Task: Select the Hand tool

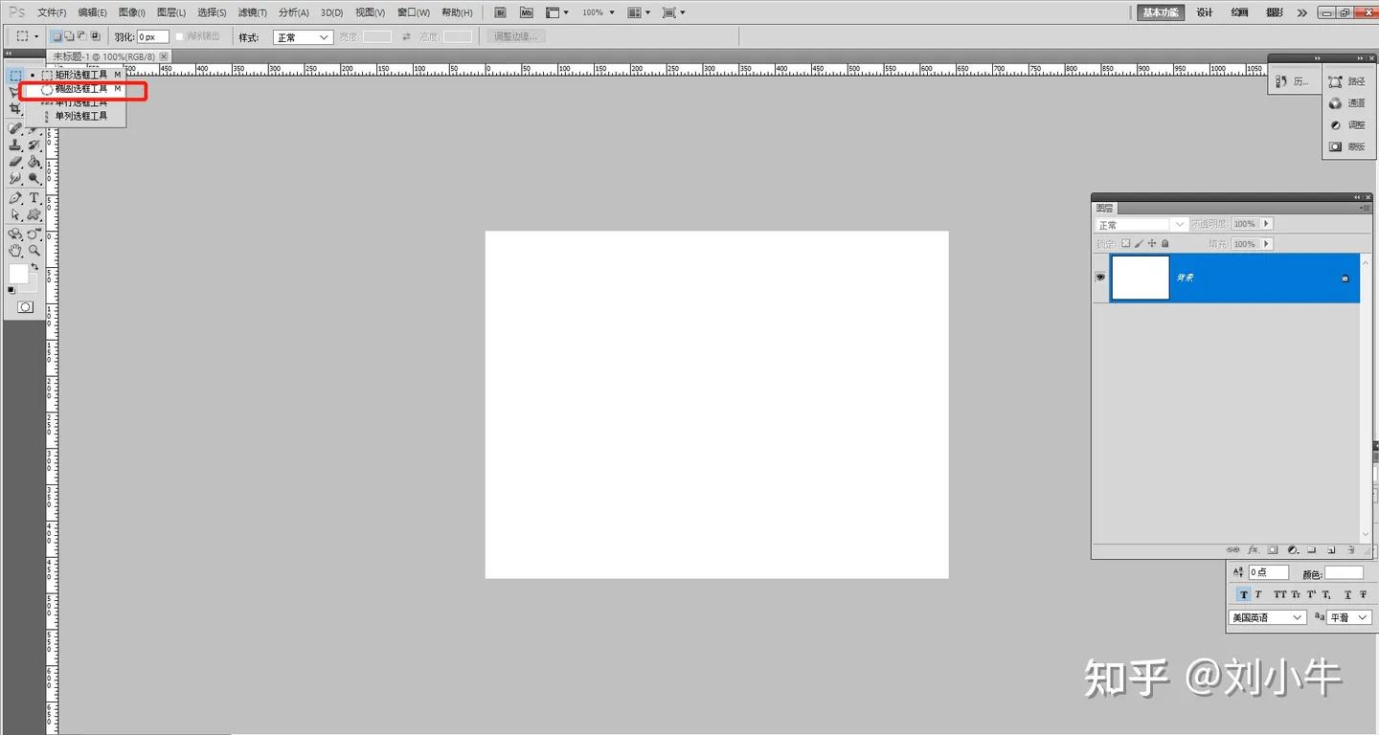Action: click(15, 251)
